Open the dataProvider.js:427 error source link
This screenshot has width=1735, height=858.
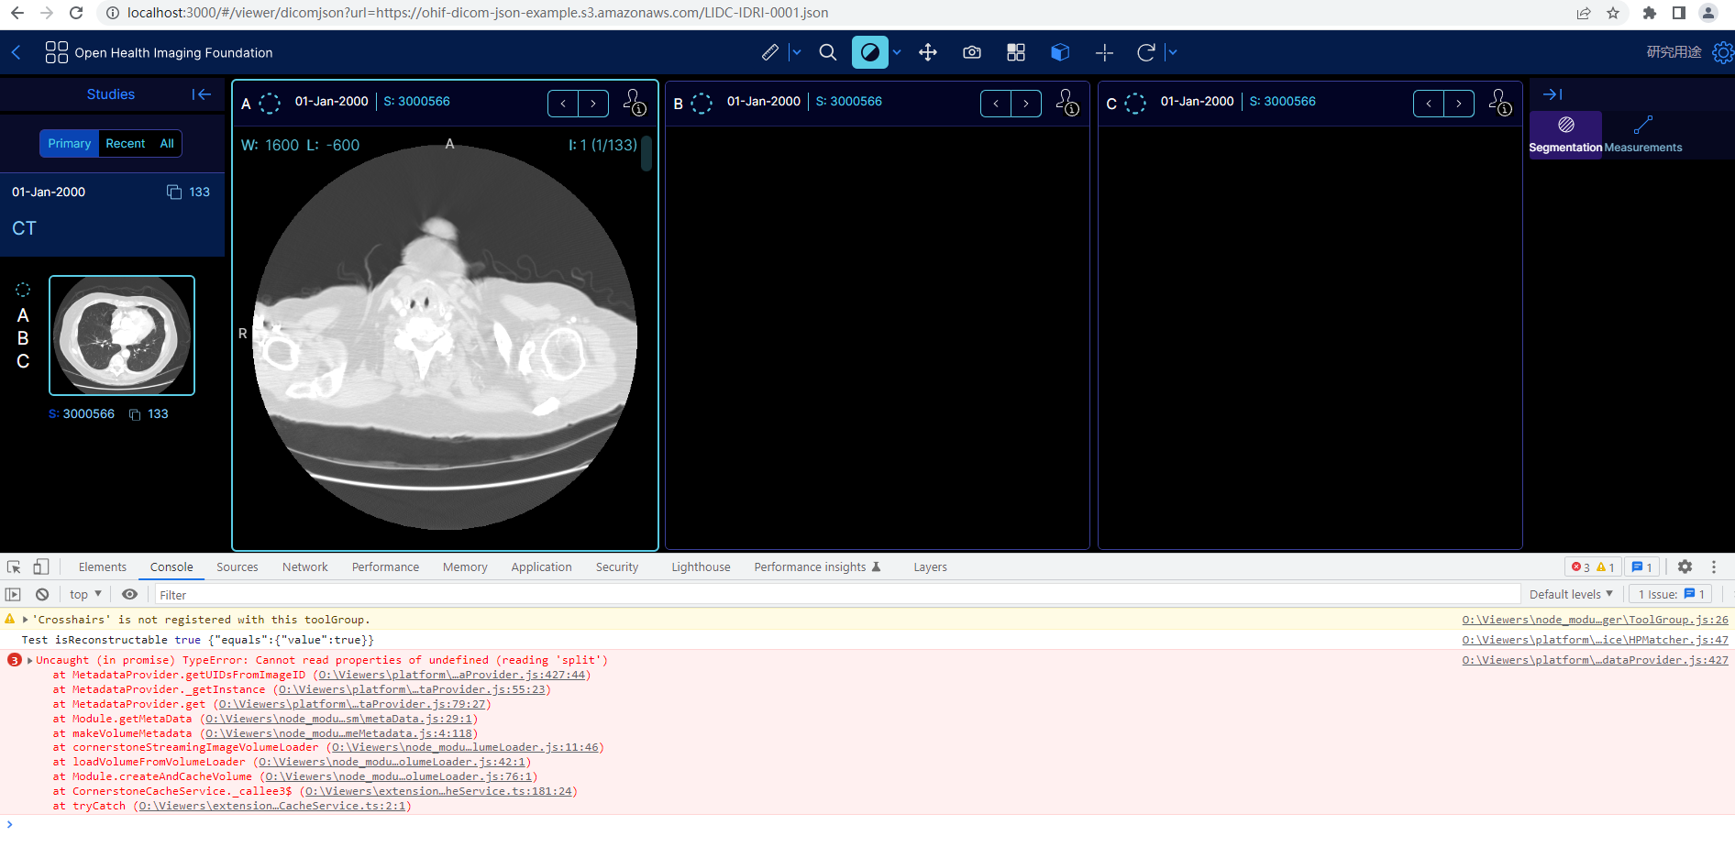1595,659
